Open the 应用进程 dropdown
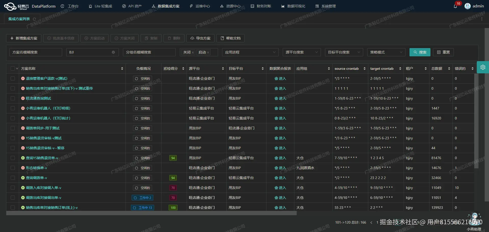 (250, 52)
